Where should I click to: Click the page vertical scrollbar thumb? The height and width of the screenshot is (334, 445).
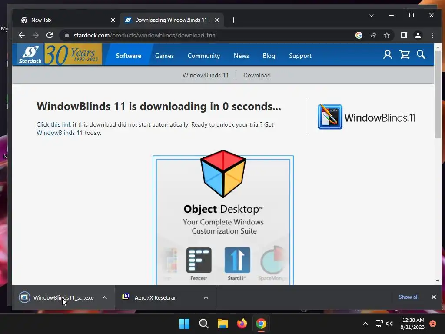[438, 95]
